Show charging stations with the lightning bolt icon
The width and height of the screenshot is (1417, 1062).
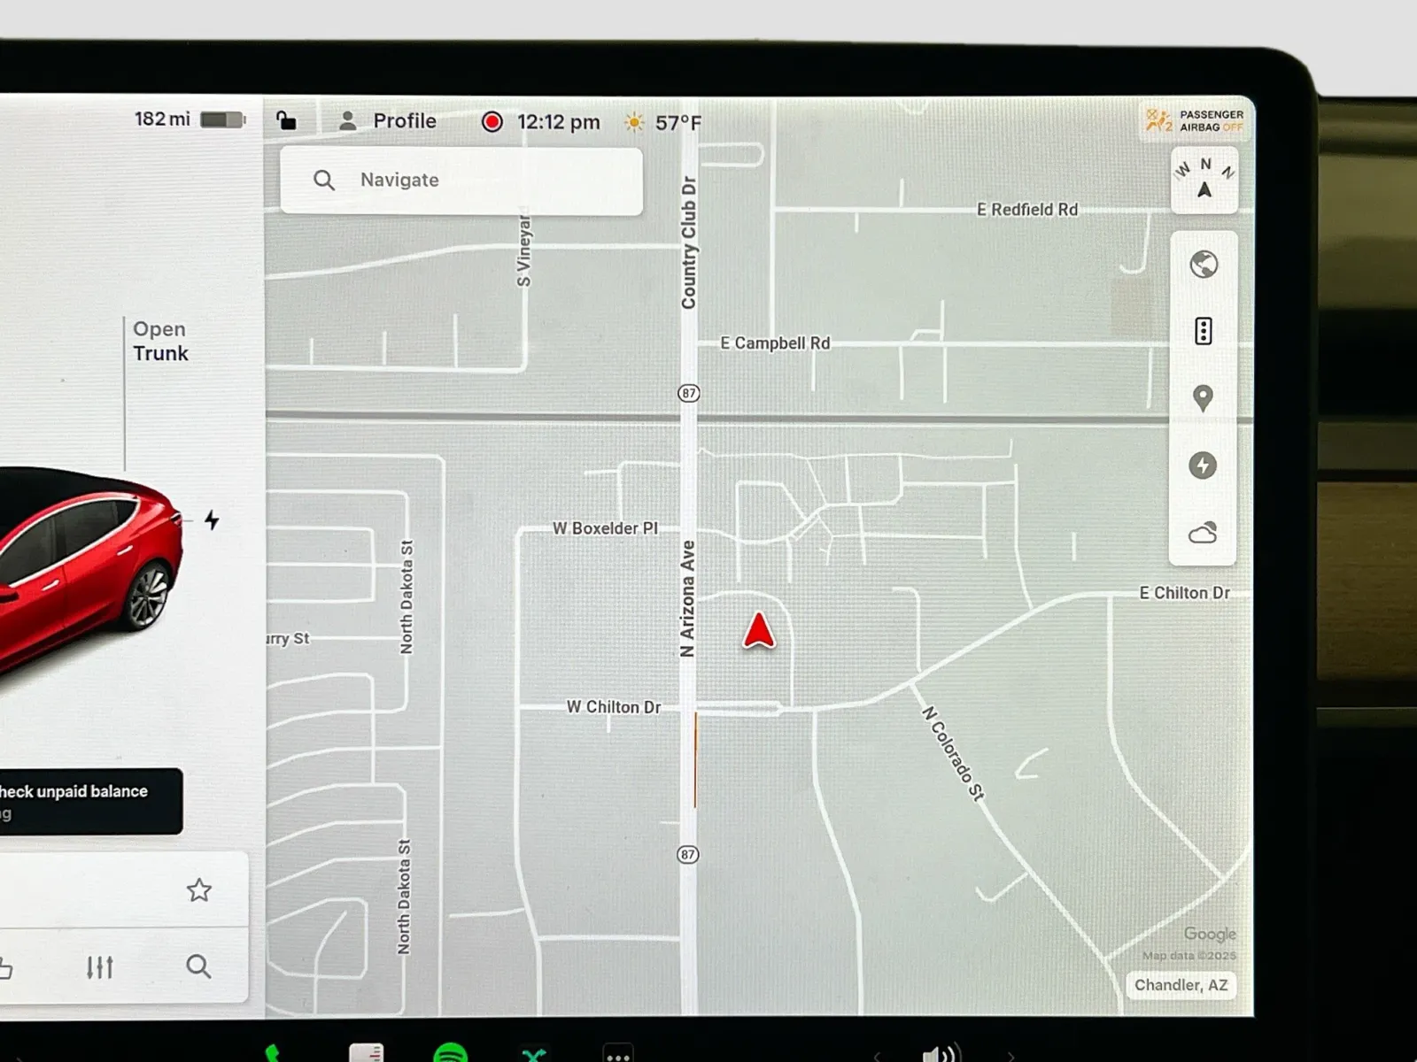1203,466
